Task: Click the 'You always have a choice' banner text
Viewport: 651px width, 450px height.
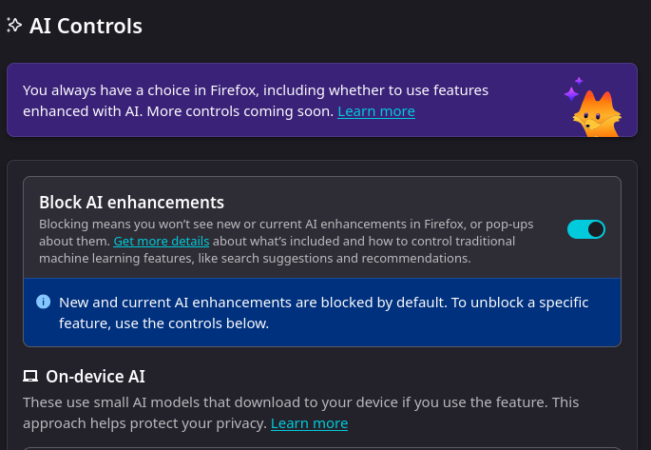Action: (x=255, y=90)
